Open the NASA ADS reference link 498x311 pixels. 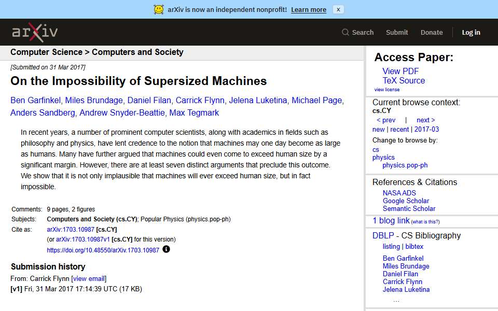coord(399,193)
